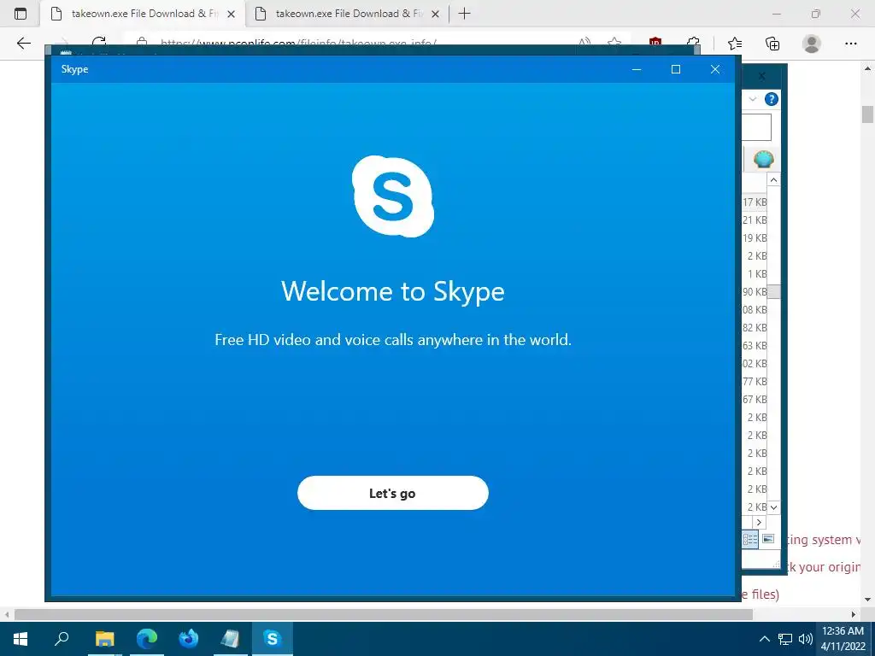Go back in the Edge browser
Screen dimensions: 875x656
pos(23,43)
